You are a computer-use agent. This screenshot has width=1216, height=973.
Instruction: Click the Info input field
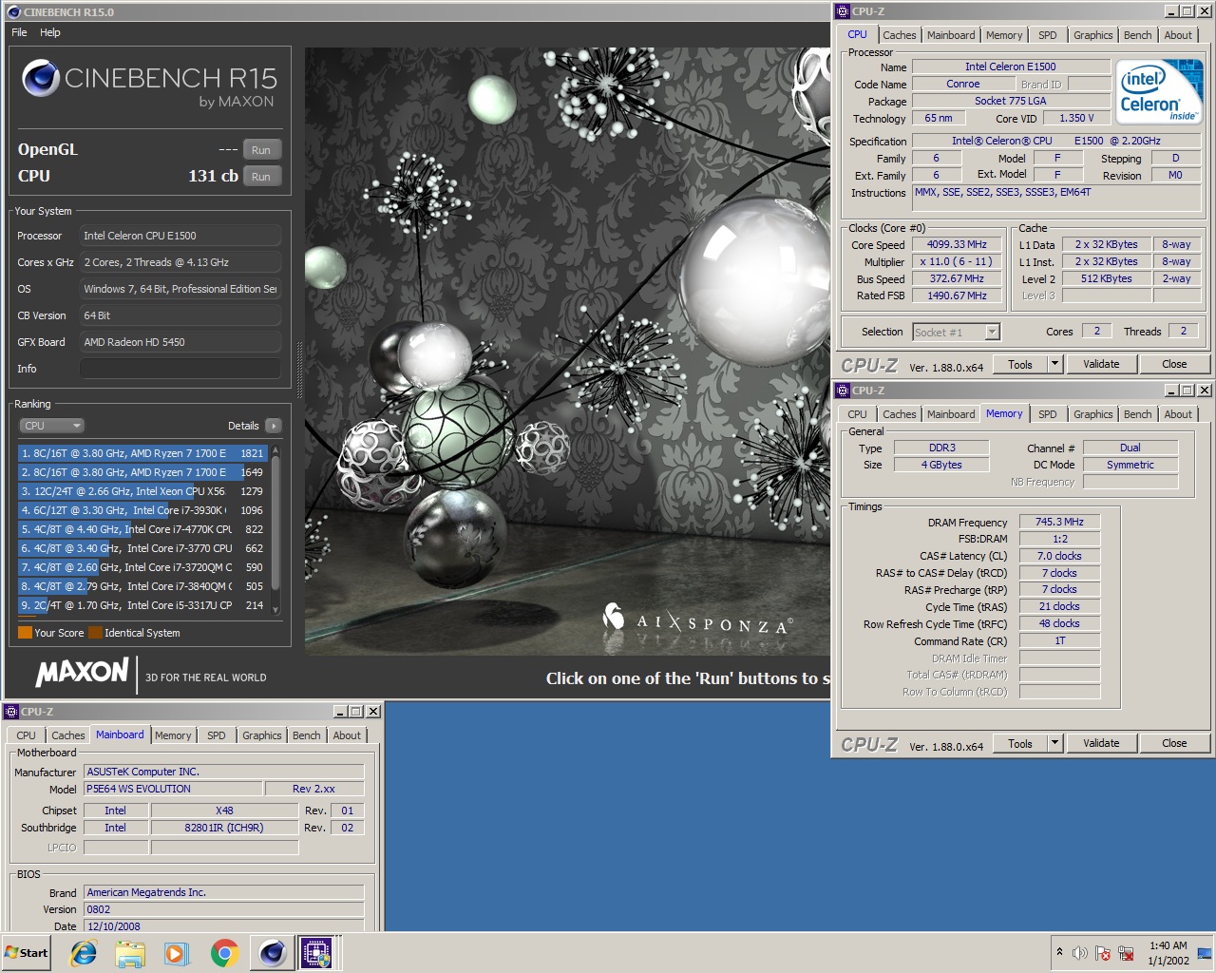coord(180,369)
